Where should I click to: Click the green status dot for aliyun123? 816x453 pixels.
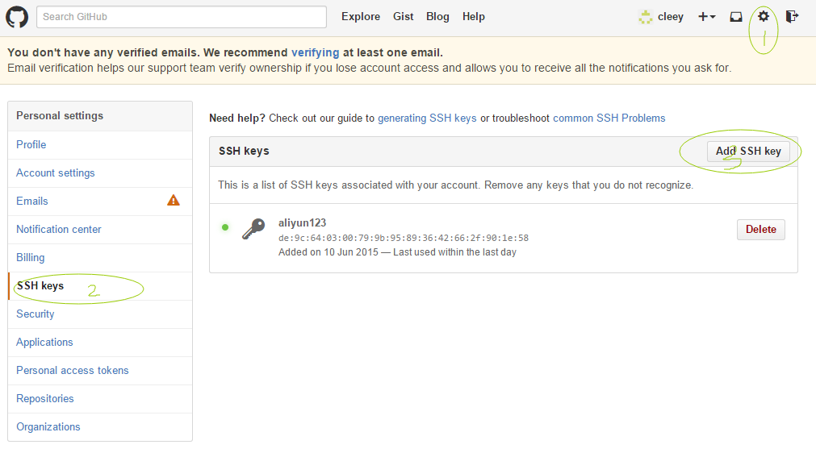pos(225,227)
